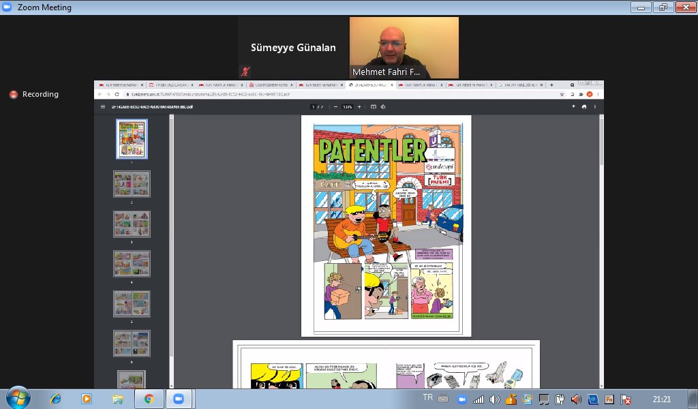Select page 5 thumbnail in sidebar
The width and height of the screenshot is (698, 409).
pyautogui.click(x=132, y=303)
